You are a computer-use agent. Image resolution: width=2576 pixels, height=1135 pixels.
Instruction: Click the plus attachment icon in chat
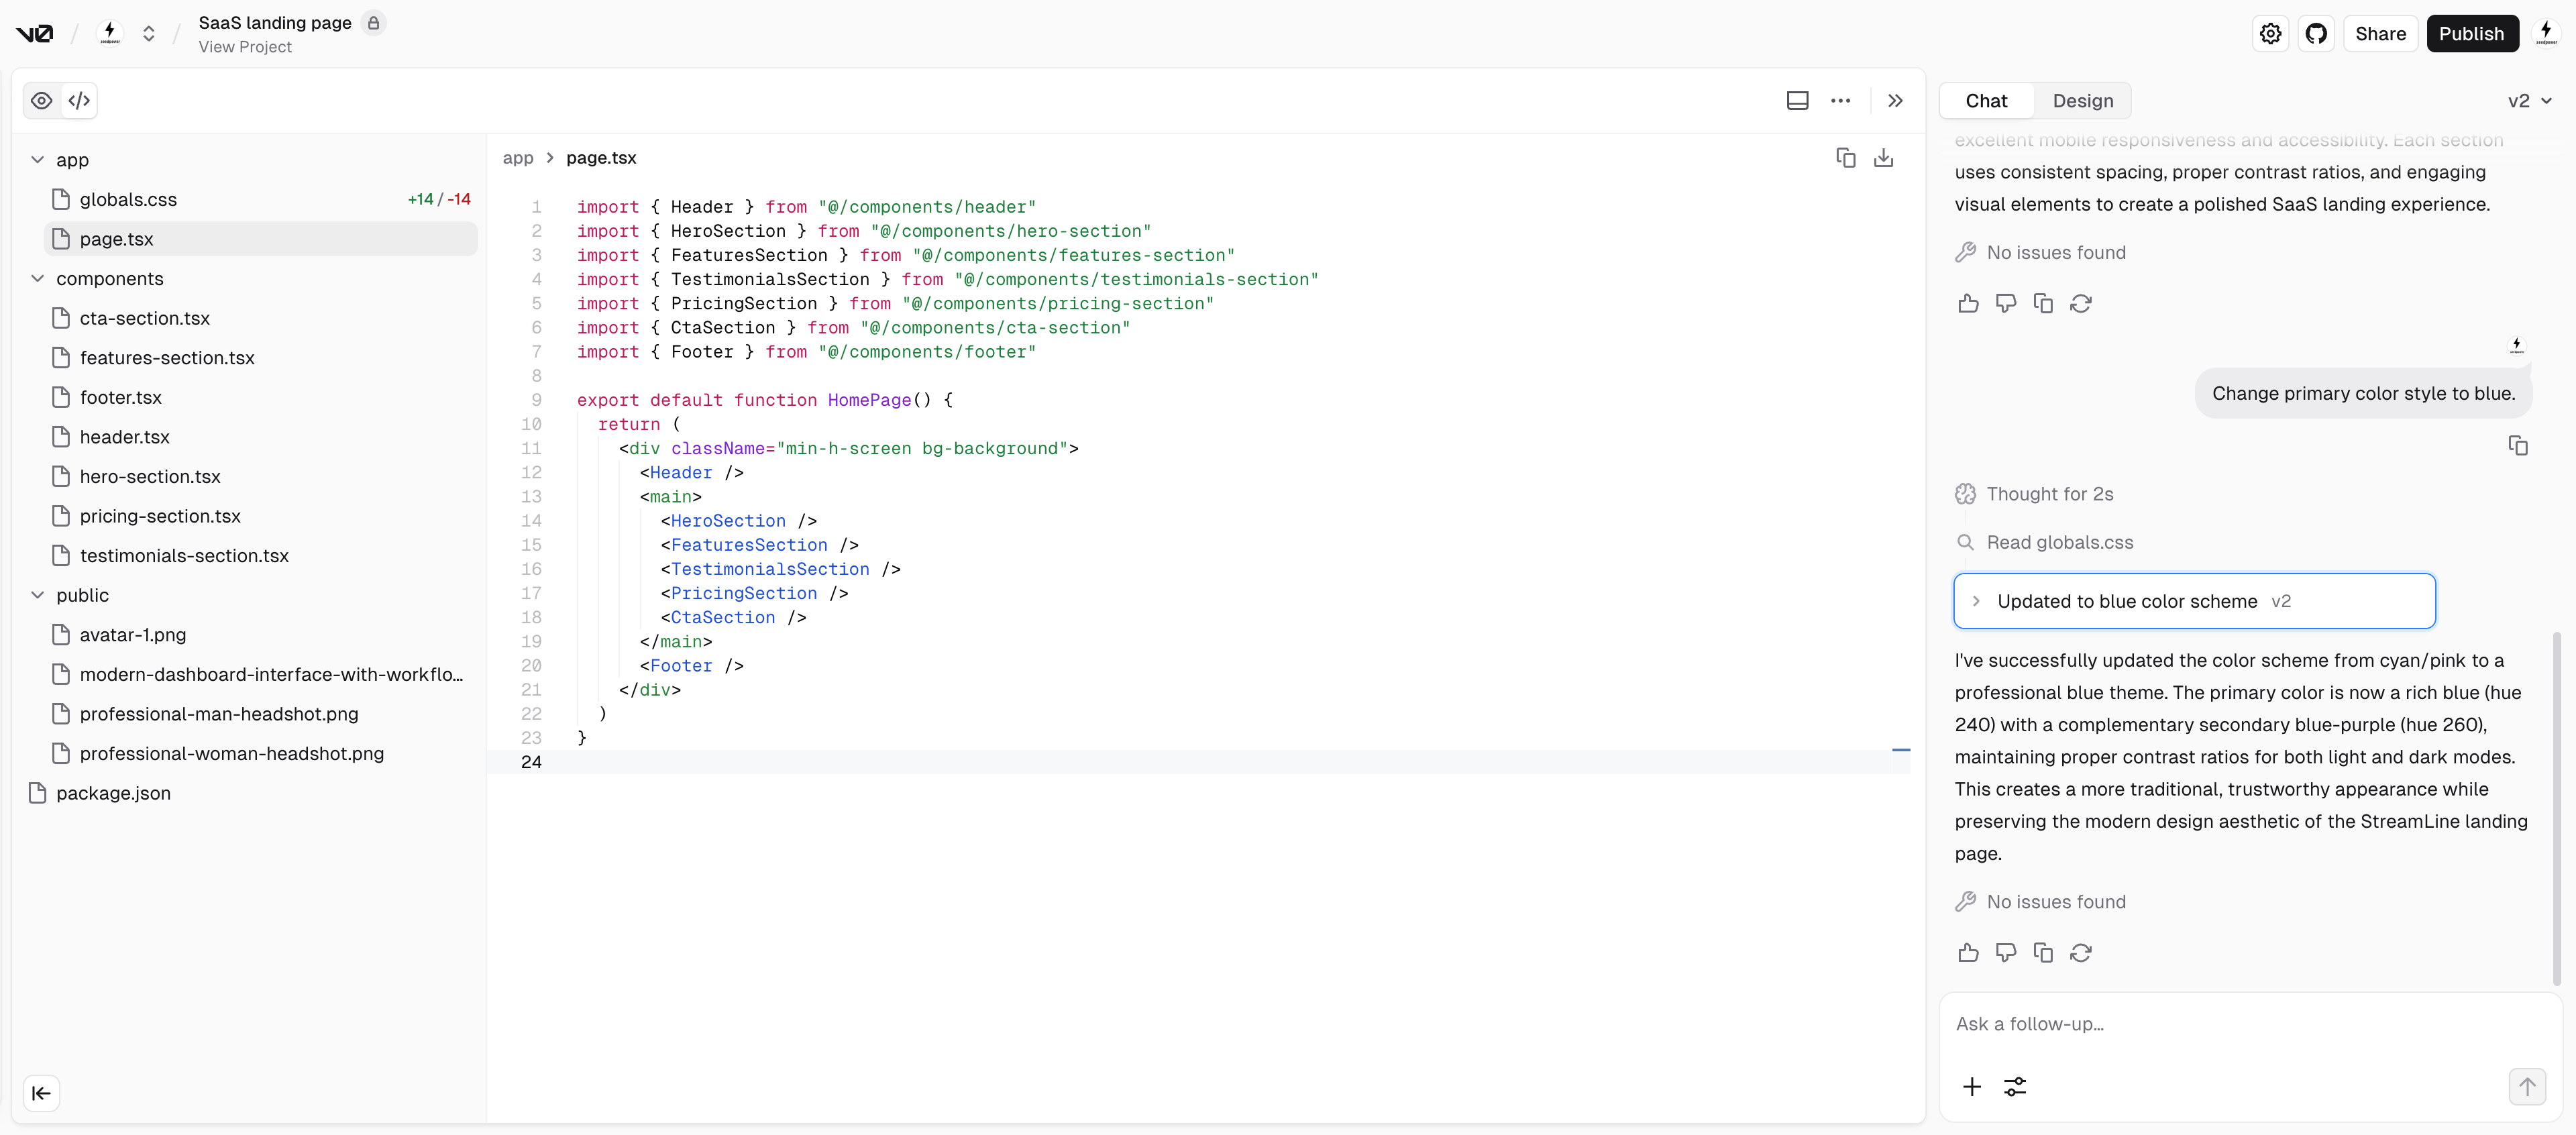[x=1971, y=1087]
